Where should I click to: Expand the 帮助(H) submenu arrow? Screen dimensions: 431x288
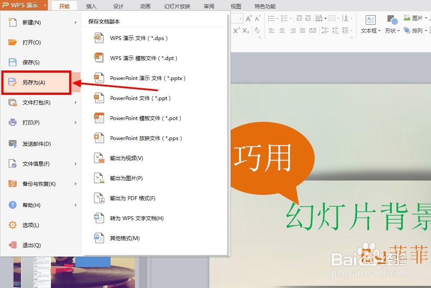76,205
